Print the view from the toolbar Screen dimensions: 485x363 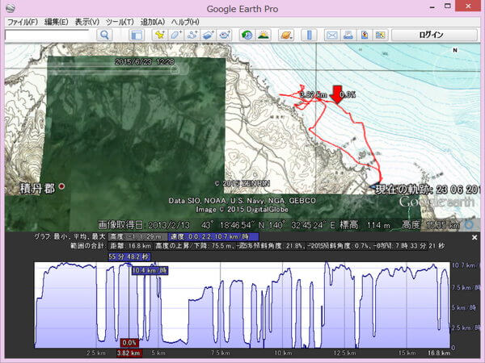(348, 35)
